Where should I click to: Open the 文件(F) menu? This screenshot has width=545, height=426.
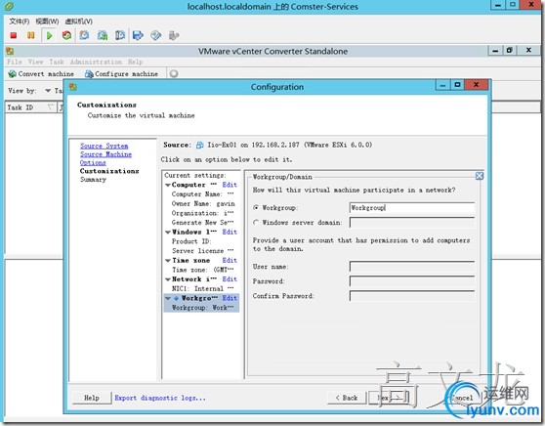pos(20,21)
